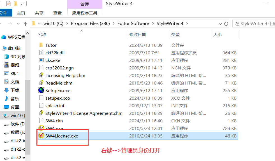Click the SetupEx.exe globe icon
Viewport: 275px width, 161px height.
(41, 90)
